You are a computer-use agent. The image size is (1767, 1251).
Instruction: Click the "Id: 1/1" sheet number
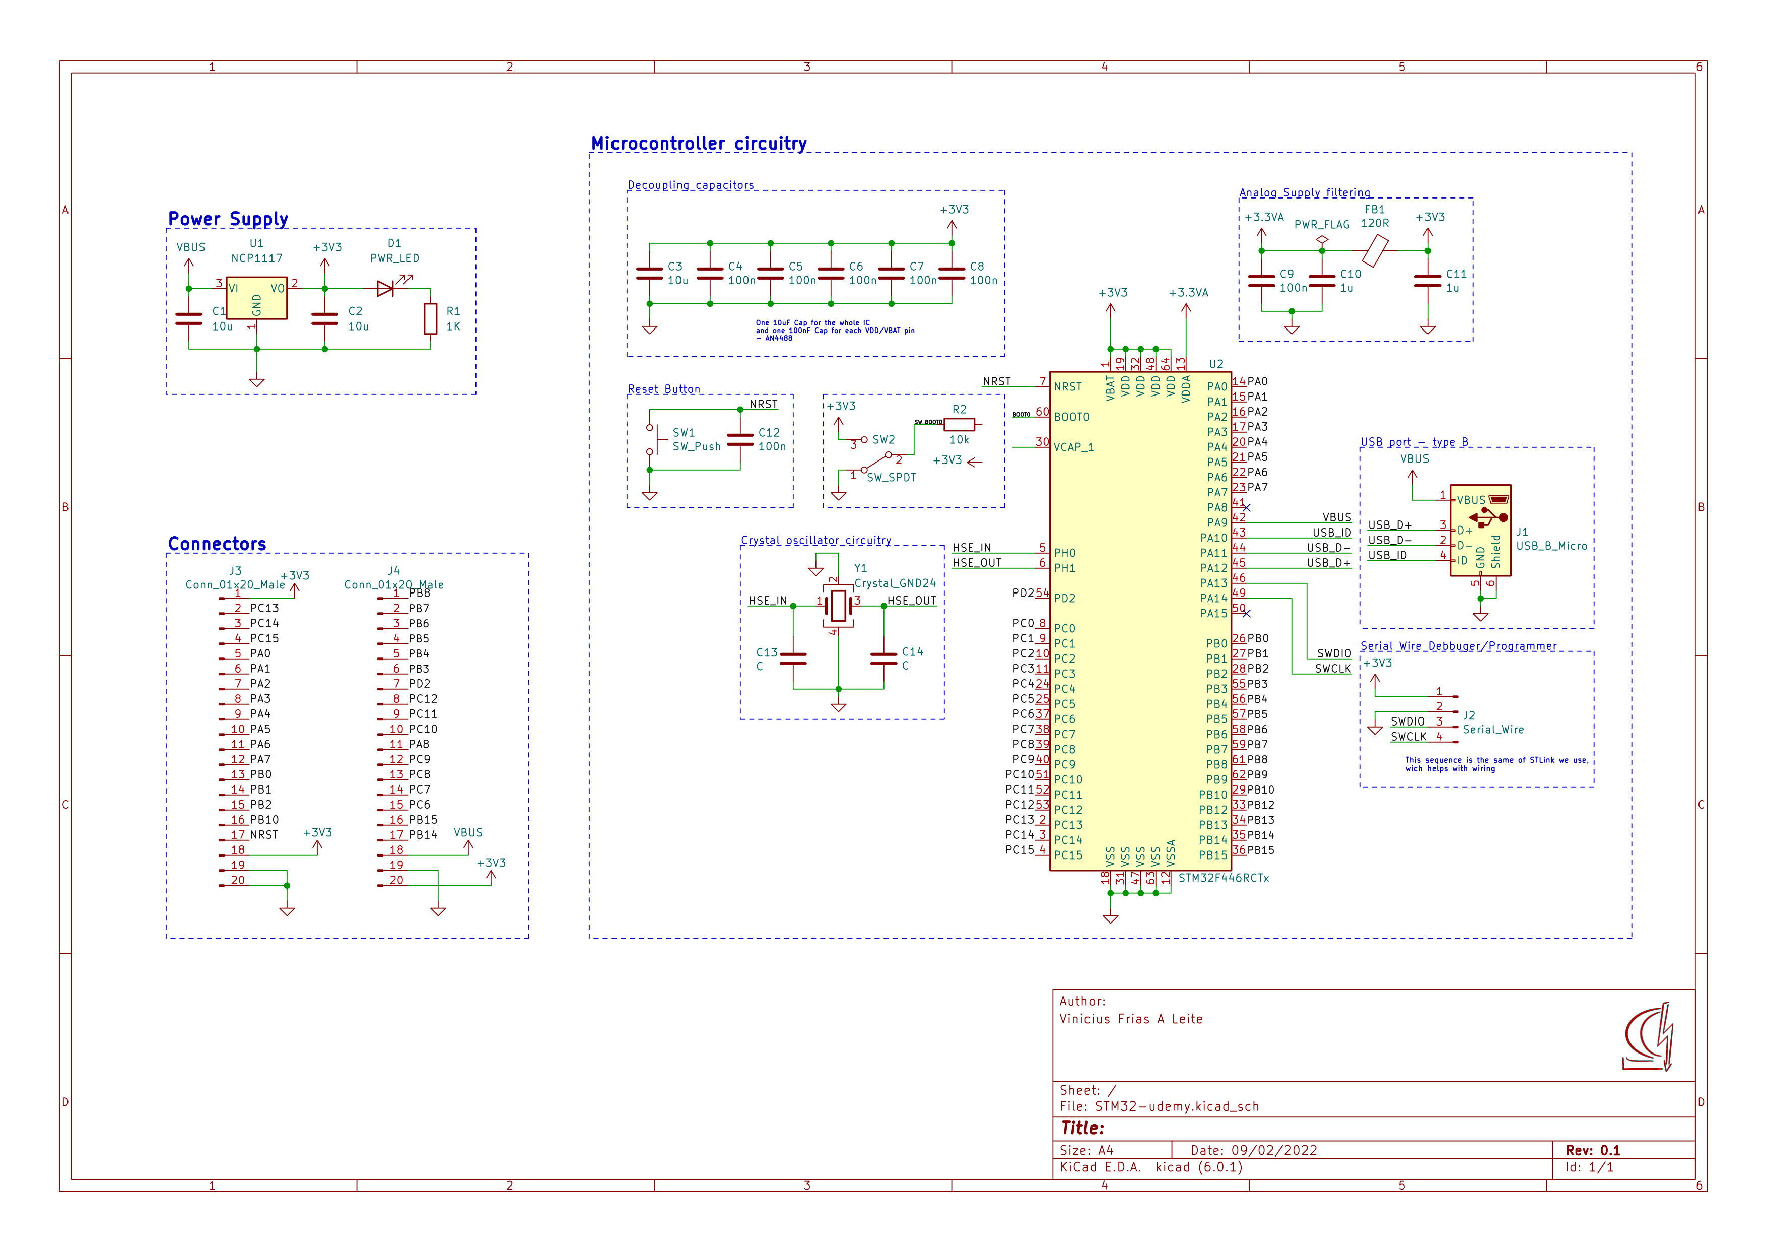pos(1588,1167)
